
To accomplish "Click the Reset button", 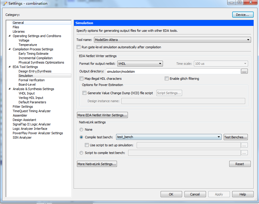I will coord(240,164).
